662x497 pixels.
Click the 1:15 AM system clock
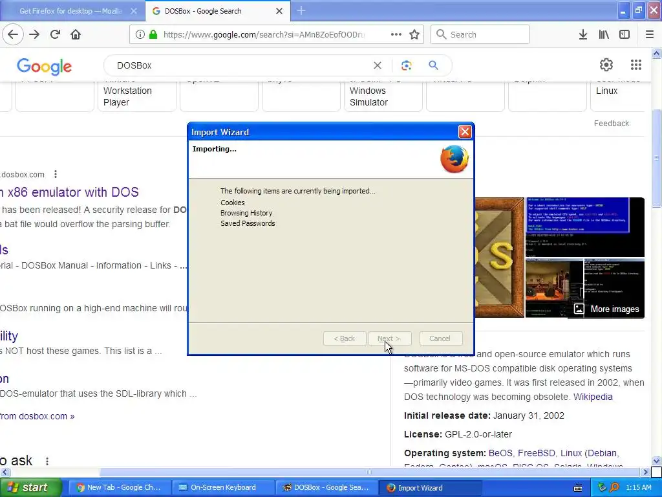pos(638,487)
